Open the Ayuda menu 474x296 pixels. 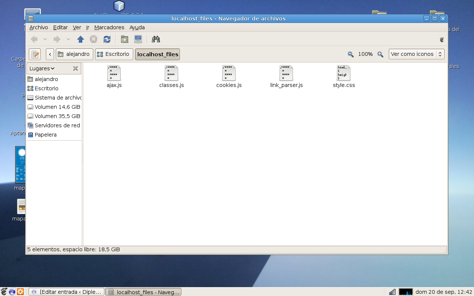click(137, 27)
